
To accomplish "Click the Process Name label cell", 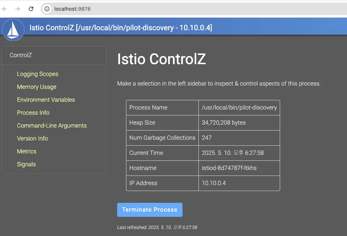I will point(162,108).
